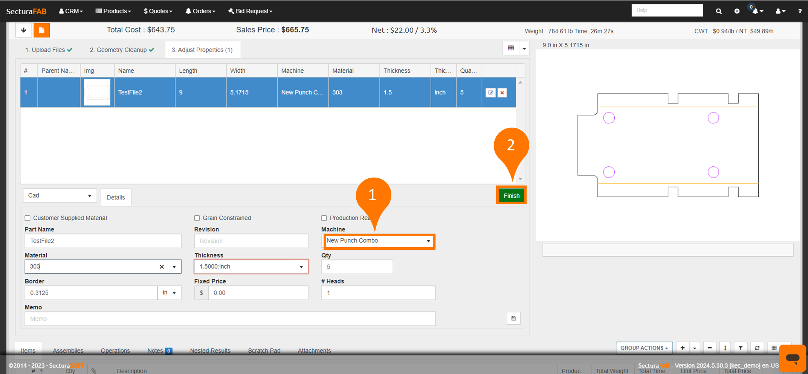The image size is (808, 374).
Task: Expand the Machine dropdown New Punch Combo
Action: click(379, 241)
